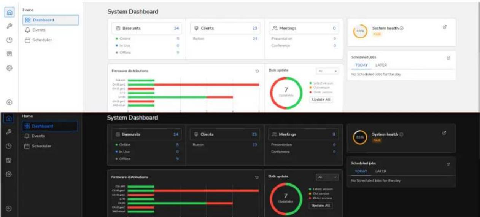Click the 83% health gauge in dark theme
The image size is (480, 217).
(x=360, y=137)
